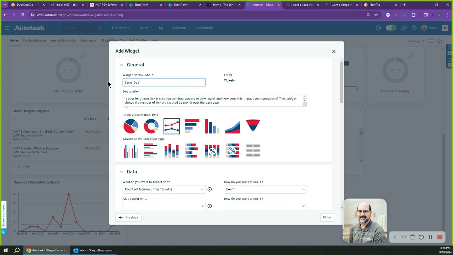Choose the stacked column advanced visualization
Image resolution: width=453 pixels, height=255 pixels.
(x=172, y=151)
